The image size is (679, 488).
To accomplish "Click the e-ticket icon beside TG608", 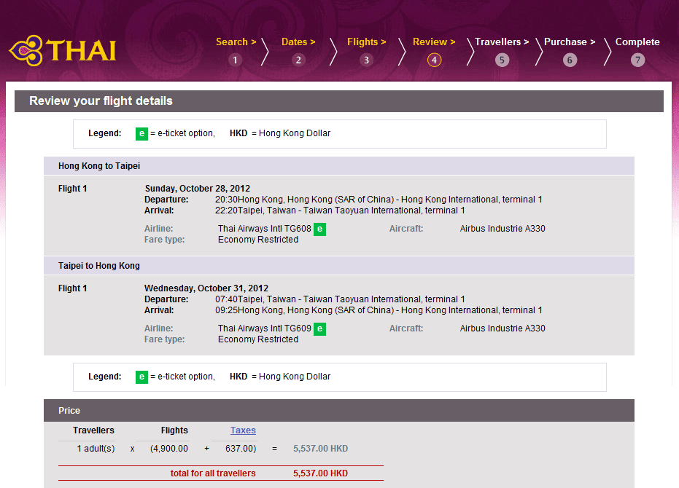I will tap(319, 229).
